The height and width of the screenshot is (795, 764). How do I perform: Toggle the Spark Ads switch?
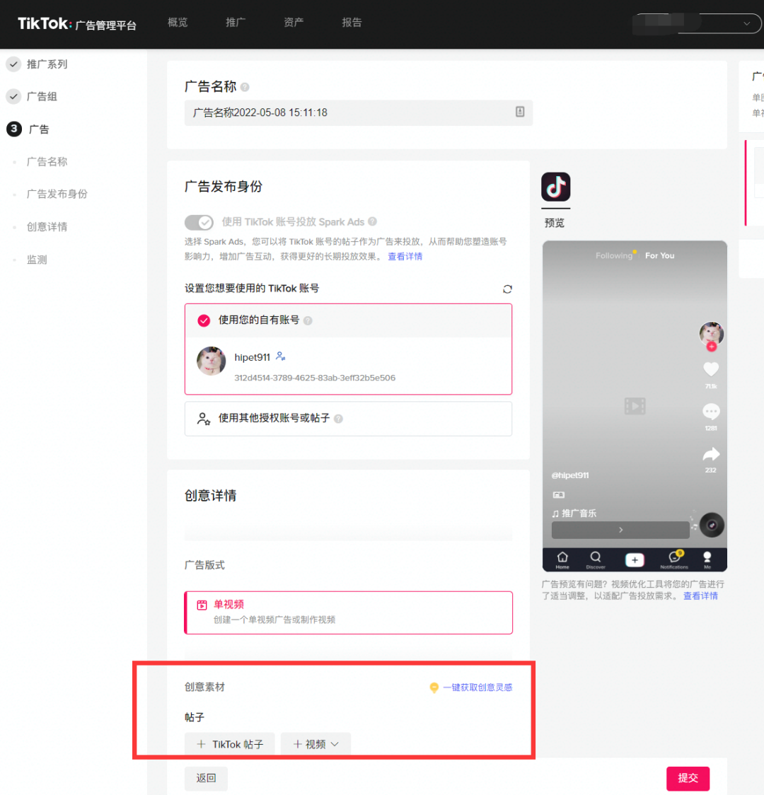199,222
